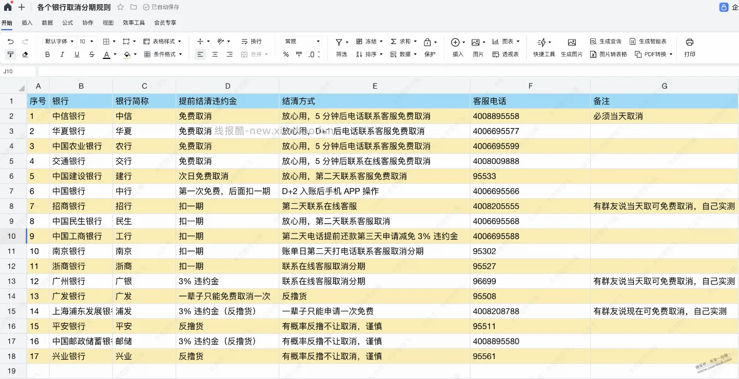
Task: Click cell 中国工商银行
Action: click(x=81, y=236)
